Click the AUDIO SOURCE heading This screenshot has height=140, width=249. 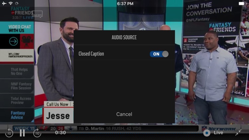(x=124, y=37)
